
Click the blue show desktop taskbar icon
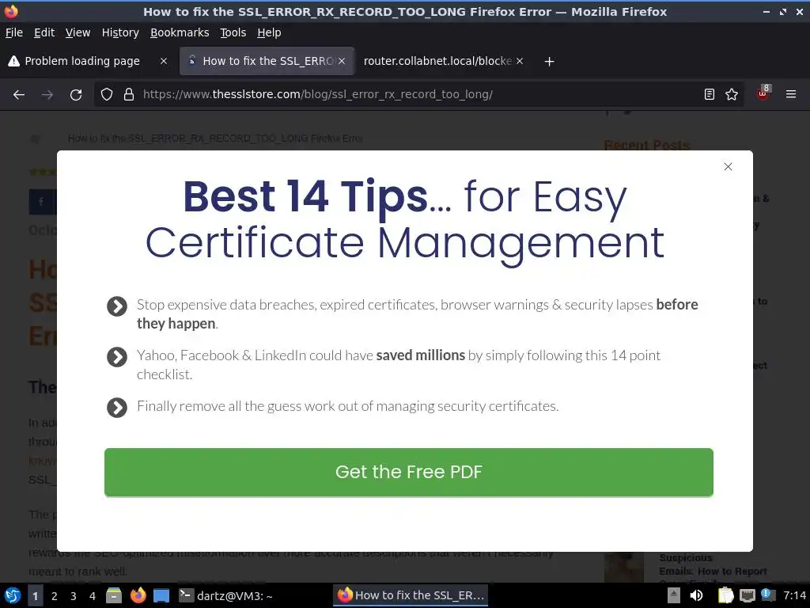(x=161, y=595)
